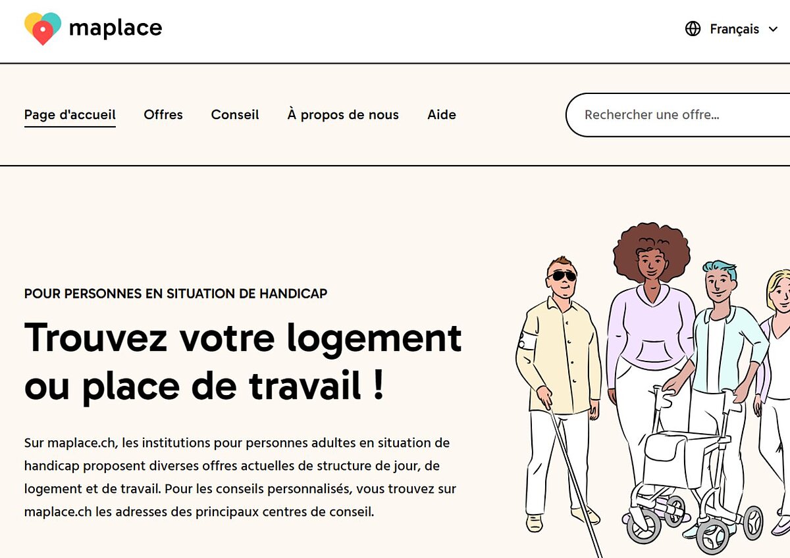
Task: Open the Aide help page
Action: pyautogui.click(x=441, y=115)
